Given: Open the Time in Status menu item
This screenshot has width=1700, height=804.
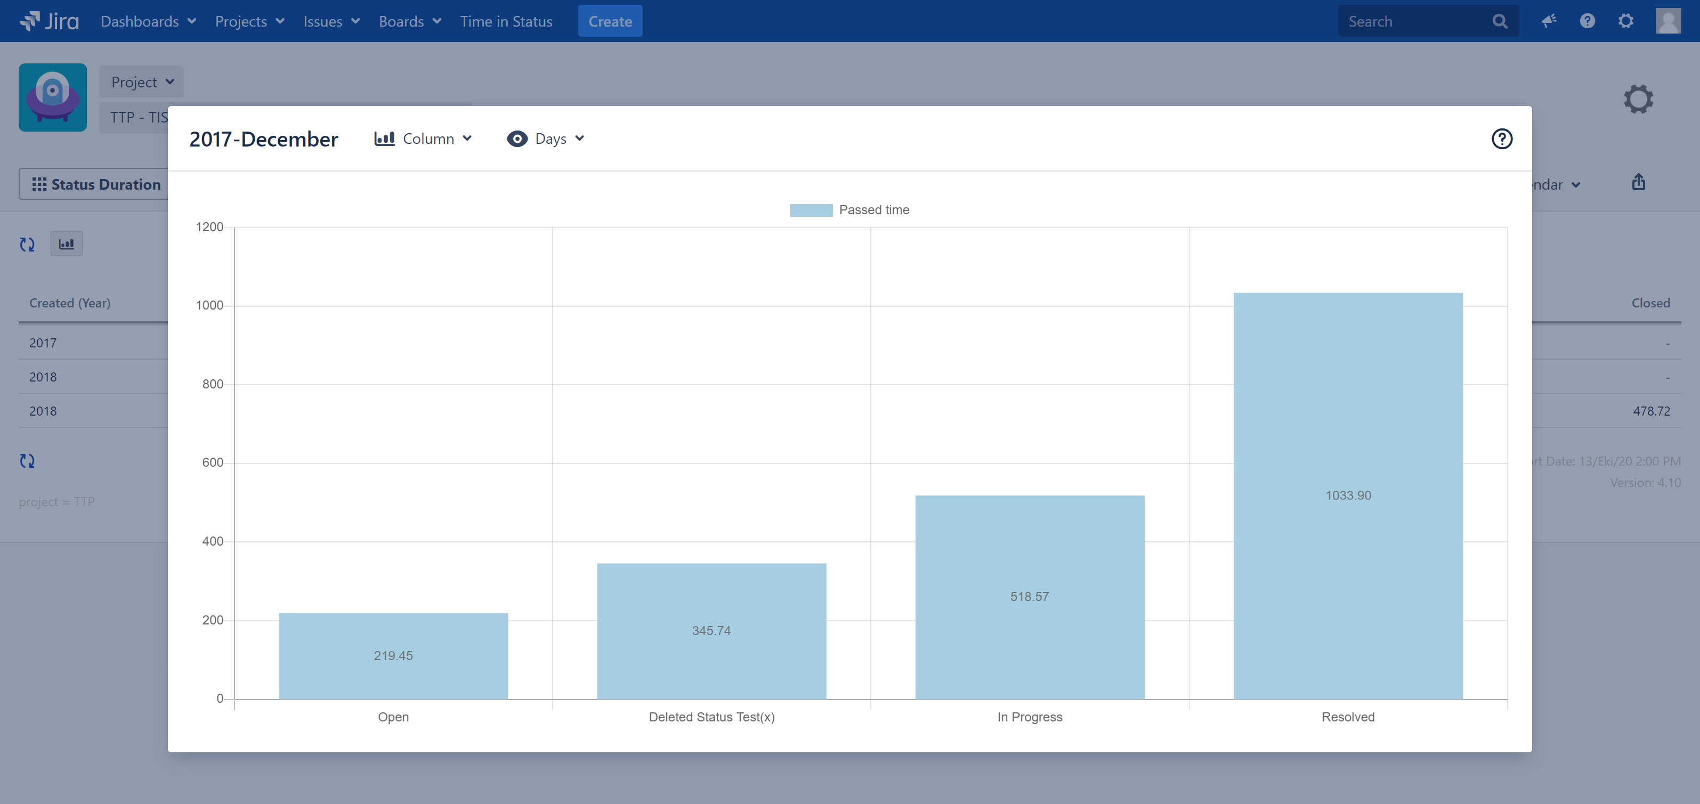Looking at the screenshot, I should point(506,21).
